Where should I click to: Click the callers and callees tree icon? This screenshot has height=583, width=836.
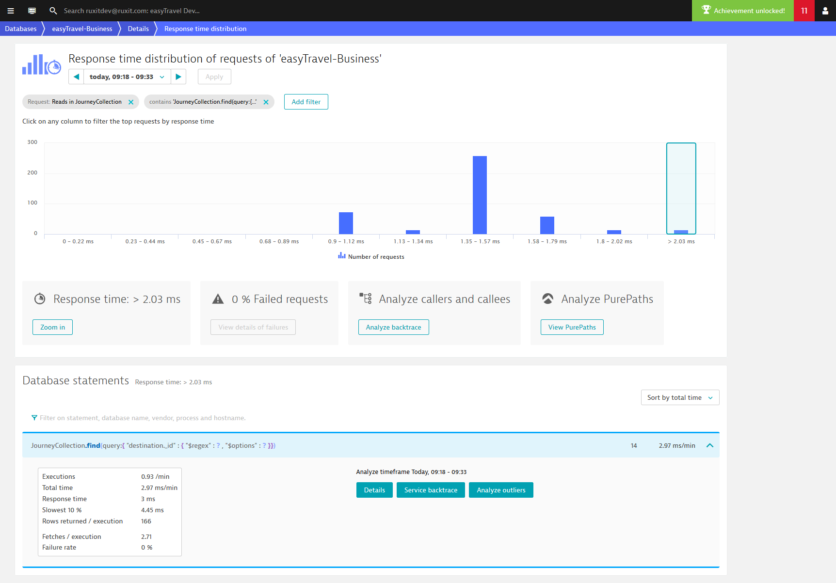(x=366, y=298)
